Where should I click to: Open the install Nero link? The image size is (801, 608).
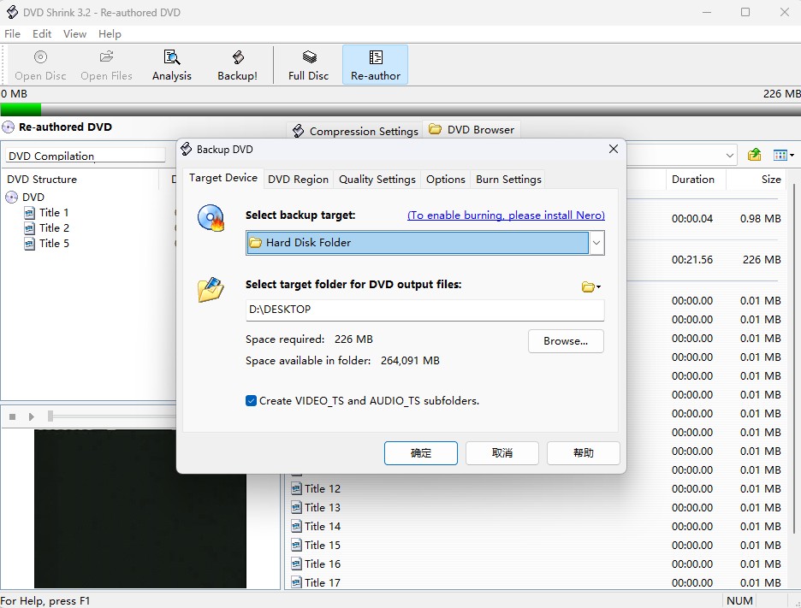coord(506,215)
